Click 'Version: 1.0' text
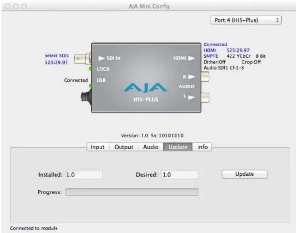This screenshot has height=233, width=296. [x=135, y=136]
